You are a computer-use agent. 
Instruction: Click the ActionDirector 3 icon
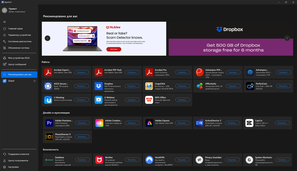pyautogui.click(x=199, y=123)
